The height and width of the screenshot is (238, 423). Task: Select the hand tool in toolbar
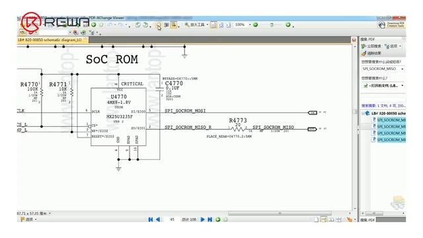159,25
